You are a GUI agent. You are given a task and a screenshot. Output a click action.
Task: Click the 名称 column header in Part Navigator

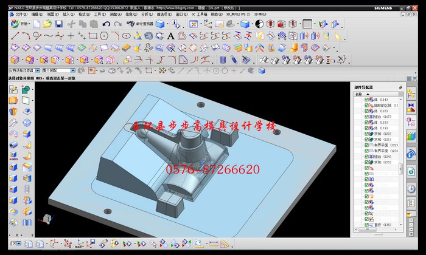359,94
